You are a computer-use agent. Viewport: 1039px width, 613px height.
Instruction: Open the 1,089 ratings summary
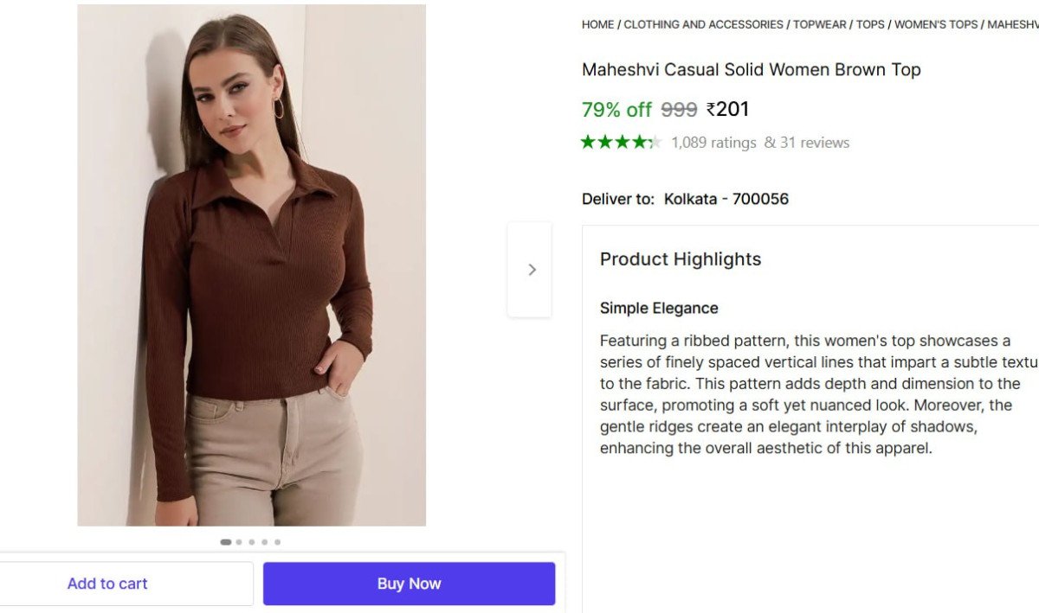click(712, 142)
